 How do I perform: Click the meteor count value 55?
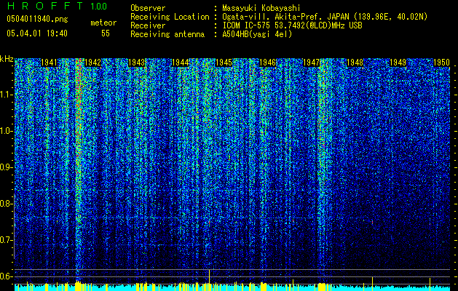106,33
